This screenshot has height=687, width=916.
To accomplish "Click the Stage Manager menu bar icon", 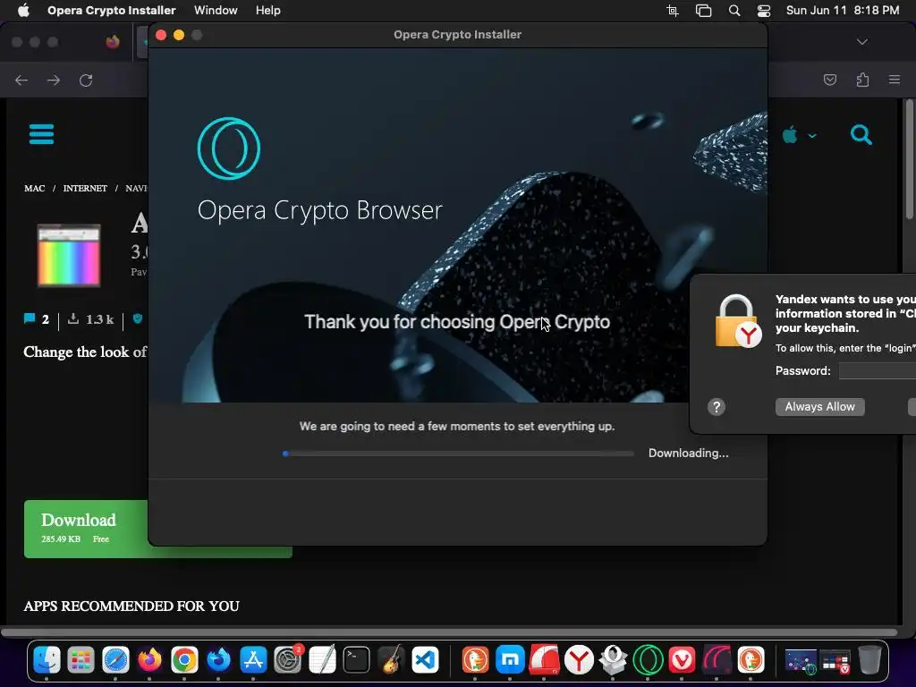I will [703, 11].
